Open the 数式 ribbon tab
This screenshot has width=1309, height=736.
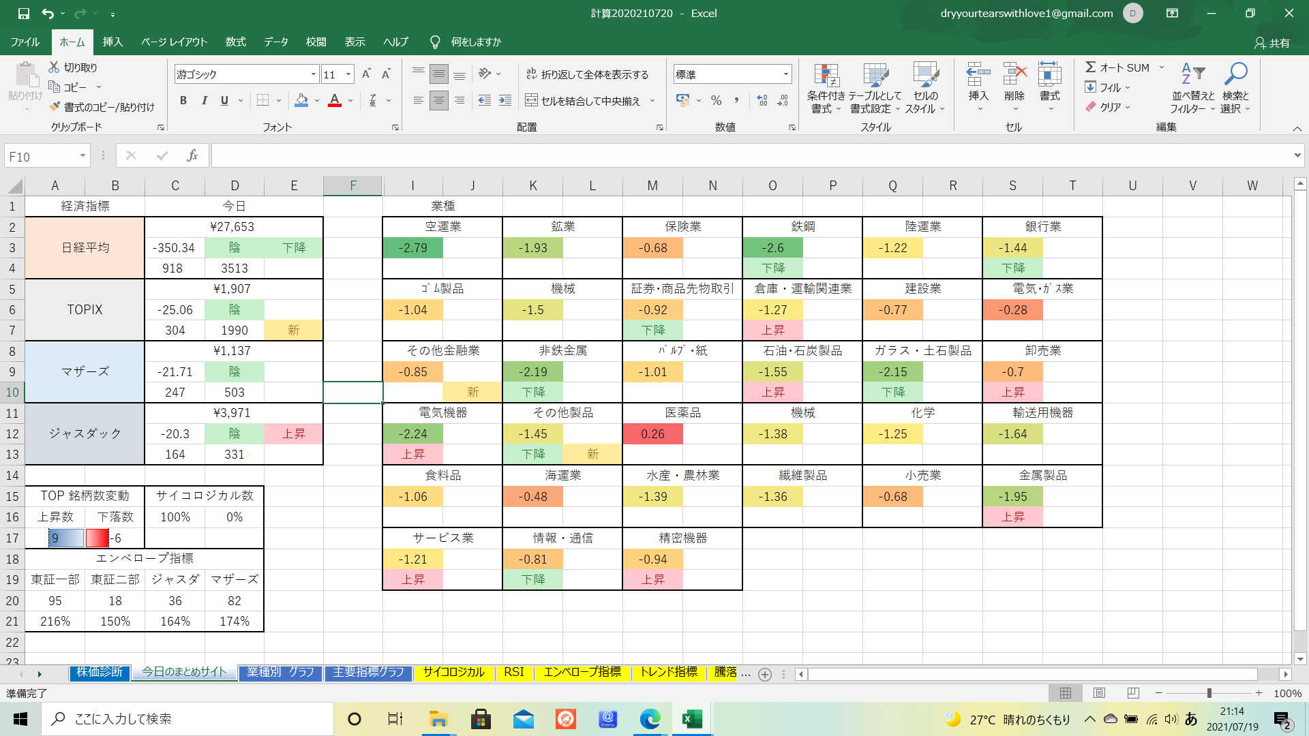click(235, 42)
